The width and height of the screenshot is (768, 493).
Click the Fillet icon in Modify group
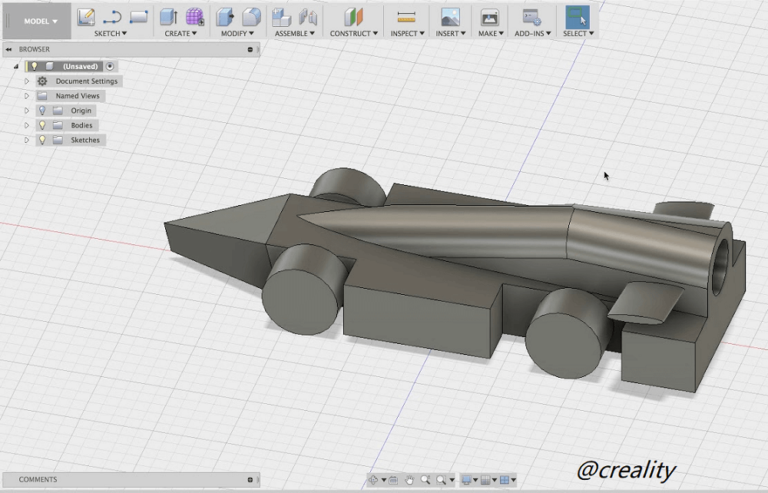pos(251,16)
